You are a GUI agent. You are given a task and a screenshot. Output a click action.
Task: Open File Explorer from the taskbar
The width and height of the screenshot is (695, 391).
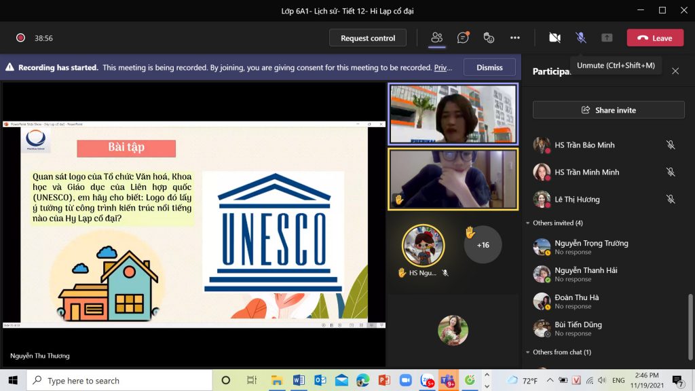(277, 380)
